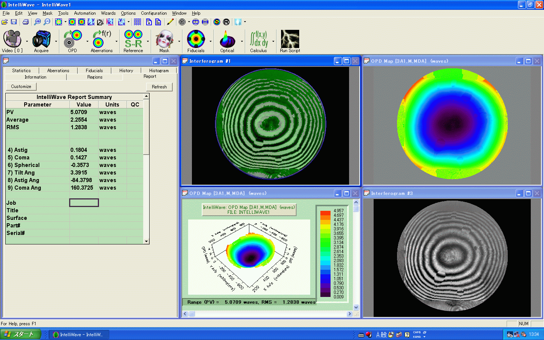Click the RMS value 1.2838

click(x=79, y=127)
